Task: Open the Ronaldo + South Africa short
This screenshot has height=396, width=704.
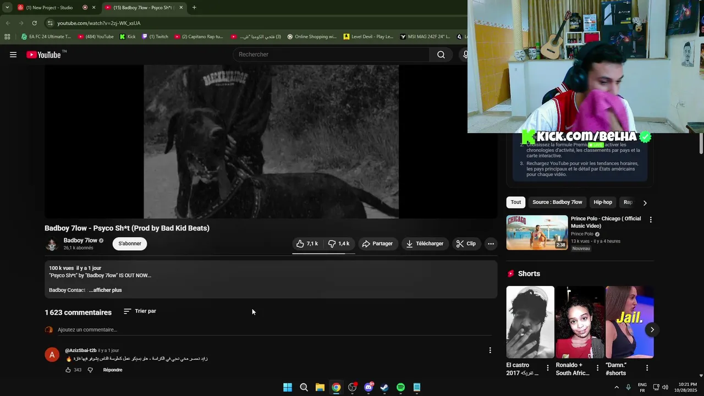Action: pos(580,322)
